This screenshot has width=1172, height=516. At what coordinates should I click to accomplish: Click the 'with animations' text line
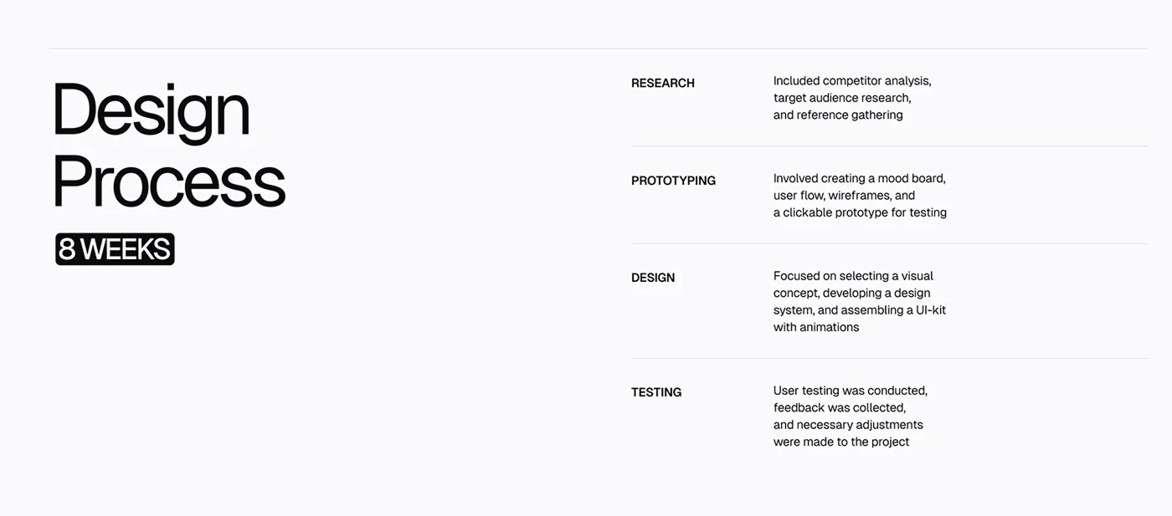816,327
